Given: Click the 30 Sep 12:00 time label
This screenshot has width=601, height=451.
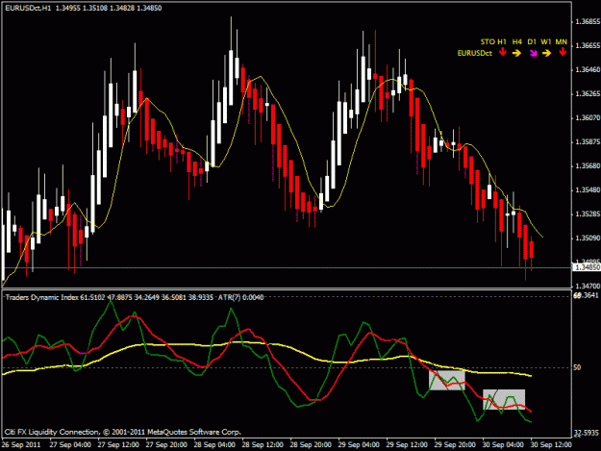Looking at the screenshot, I should 551,445.
